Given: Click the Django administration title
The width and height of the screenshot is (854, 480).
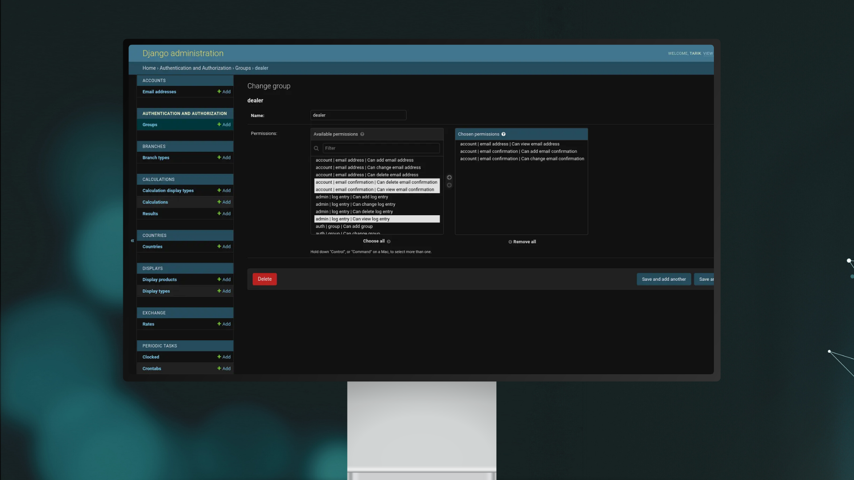Looking at the screenshot, I should 183,53.
